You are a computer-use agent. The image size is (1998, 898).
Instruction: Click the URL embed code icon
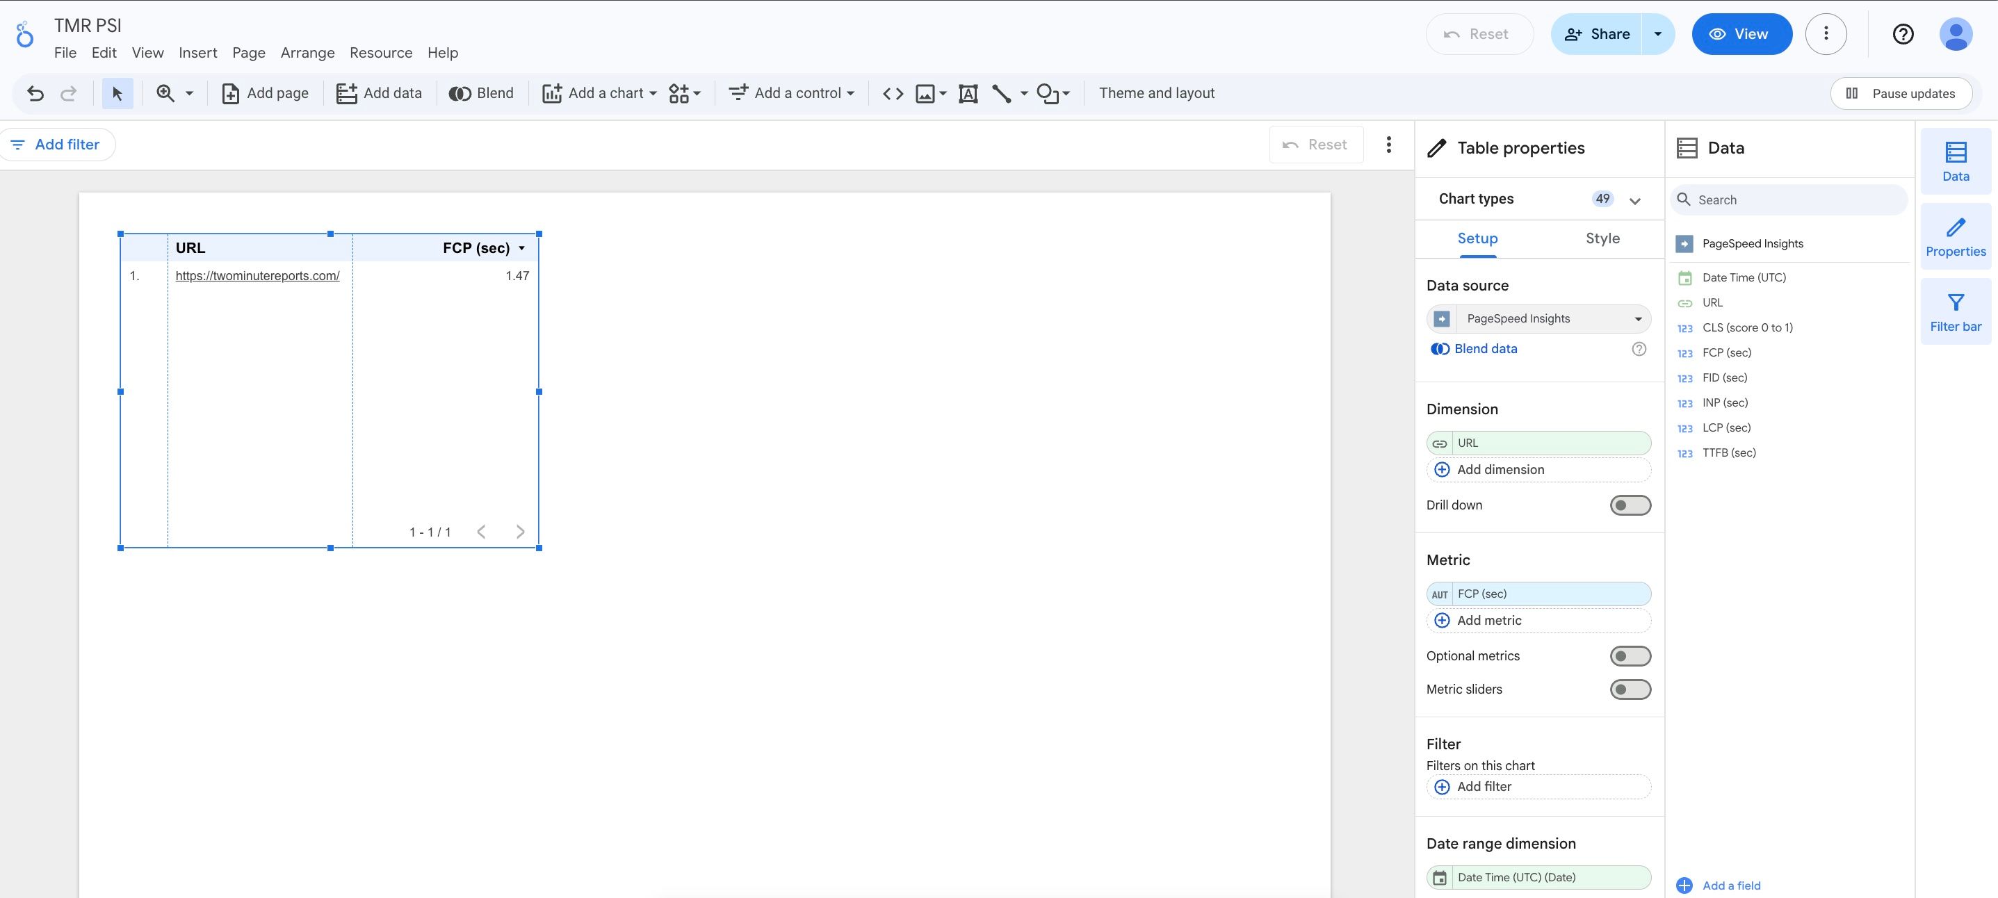point(893,93)
